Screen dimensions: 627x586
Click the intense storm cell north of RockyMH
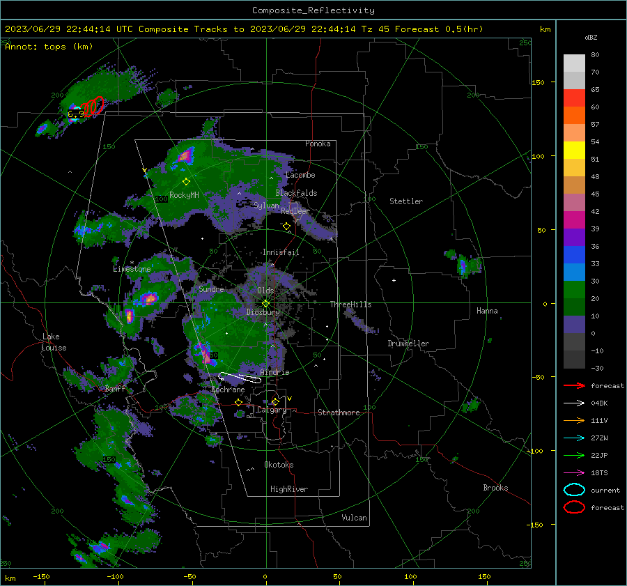[x=185, y=155]
